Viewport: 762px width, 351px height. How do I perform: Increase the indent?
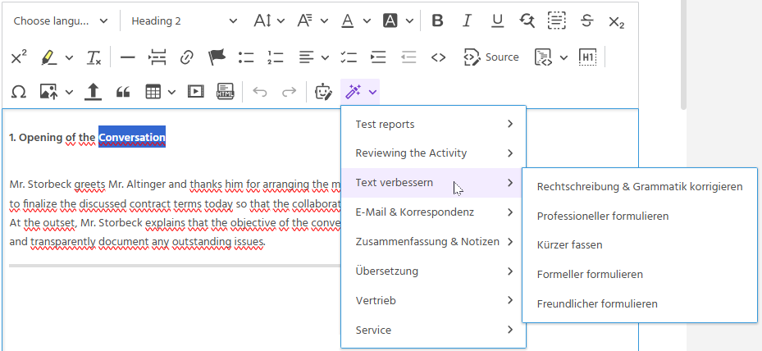tap(378, 57)
